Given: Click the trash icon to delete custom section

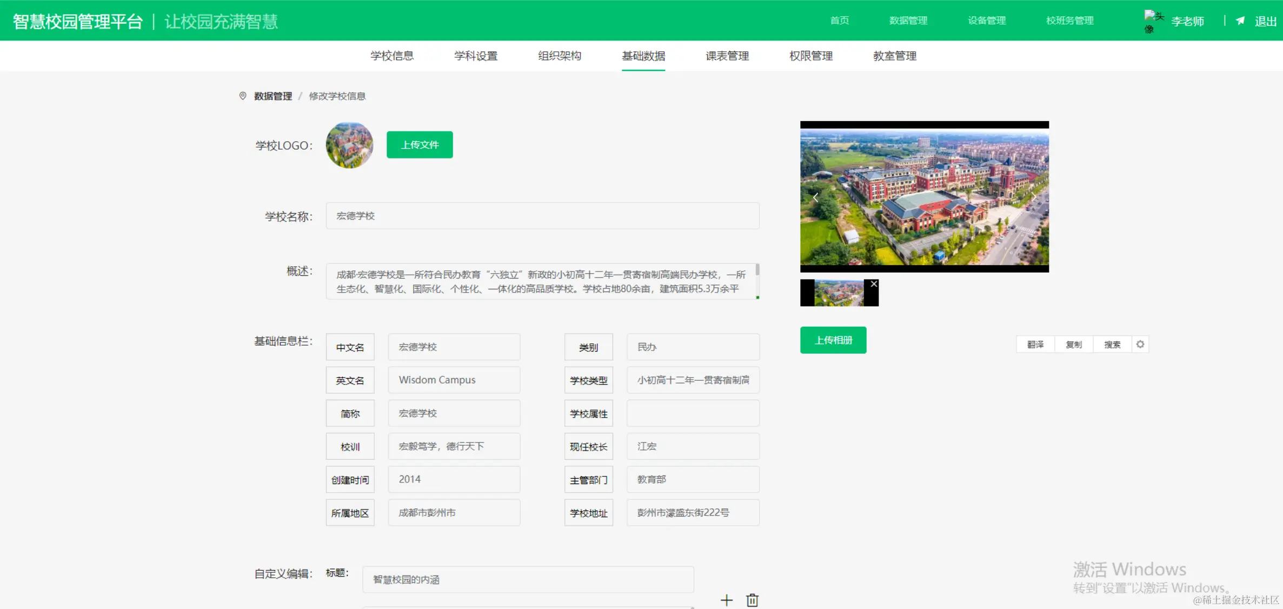Looking at the screenshot, I should [752, 600].
